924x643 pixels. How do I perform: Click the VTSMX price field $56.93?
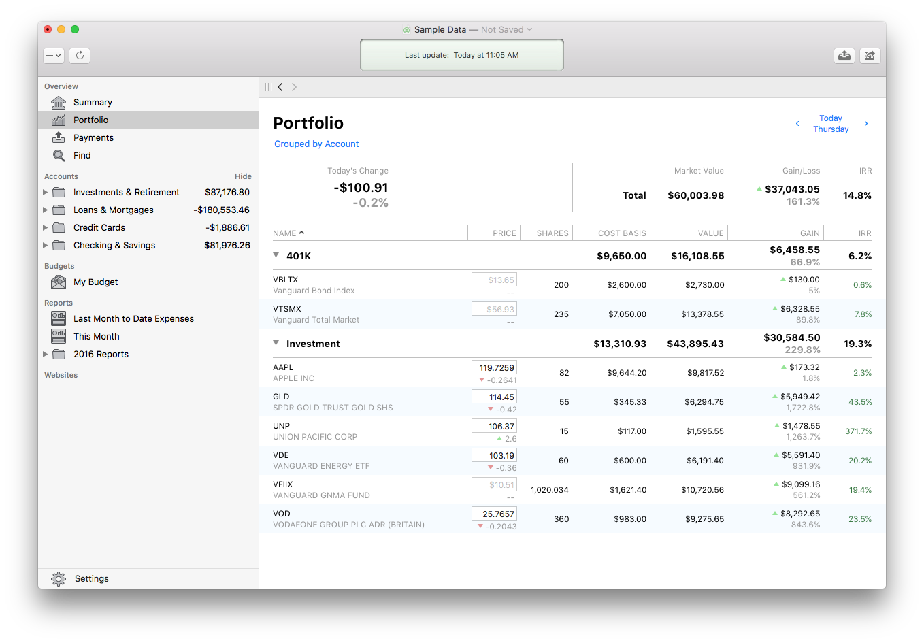[494, 309]
